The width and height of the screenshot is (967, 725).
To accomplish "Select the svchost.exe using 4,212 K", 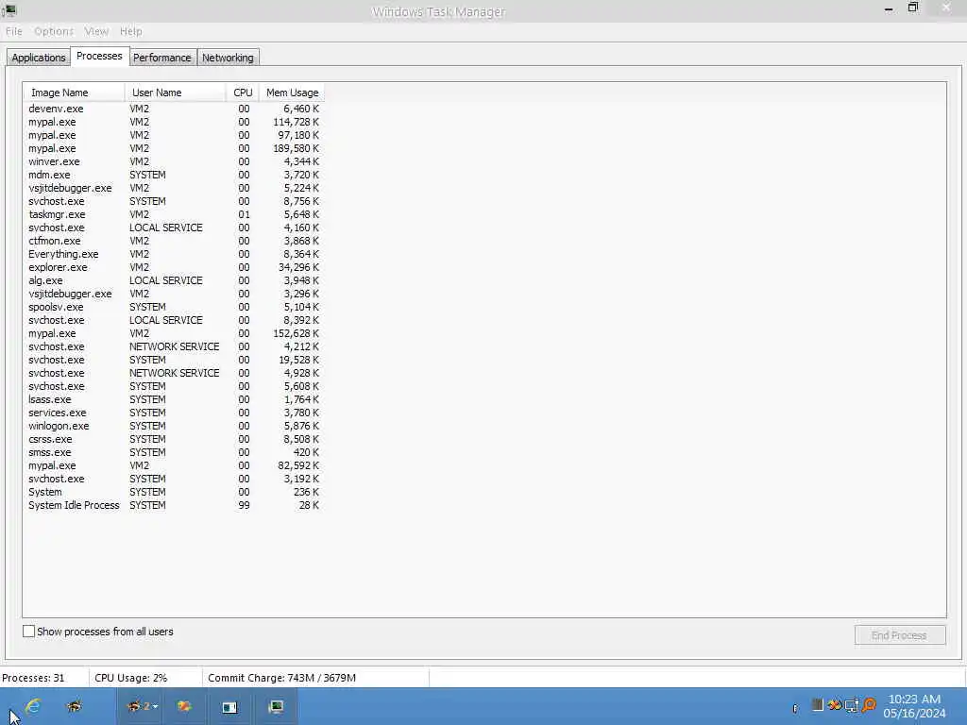I will (174, 346).
